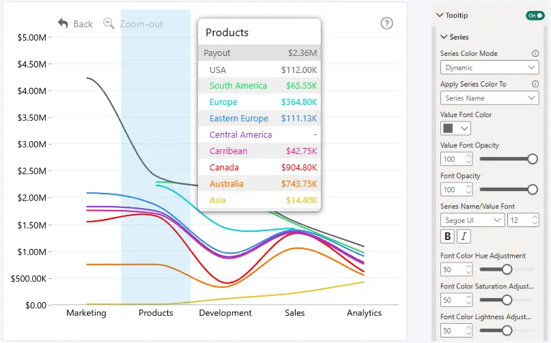The width and height of the screenshot is (551, 343).
Task: Click Font Opacity number field
Action: click(456, 190)
